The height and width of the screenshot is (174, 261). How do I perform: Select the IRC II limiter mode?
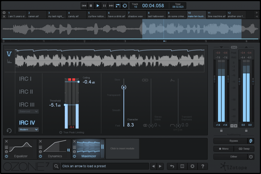coord(27,92)
